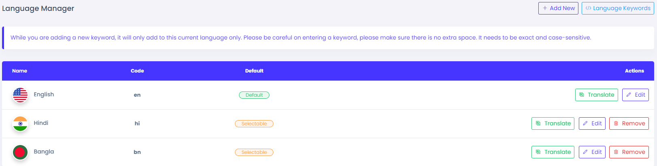Click the Code column header
The image size is (657, 166).
point(137,71)
